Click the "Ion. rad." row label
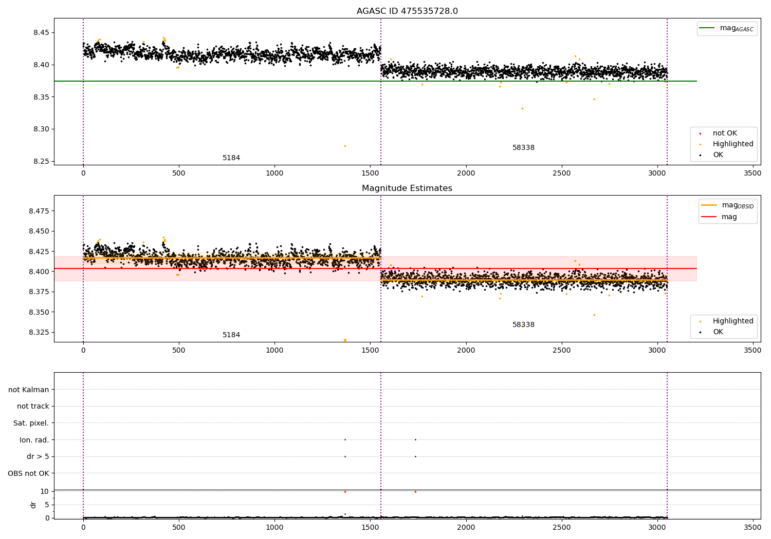 tap(34, 440)
